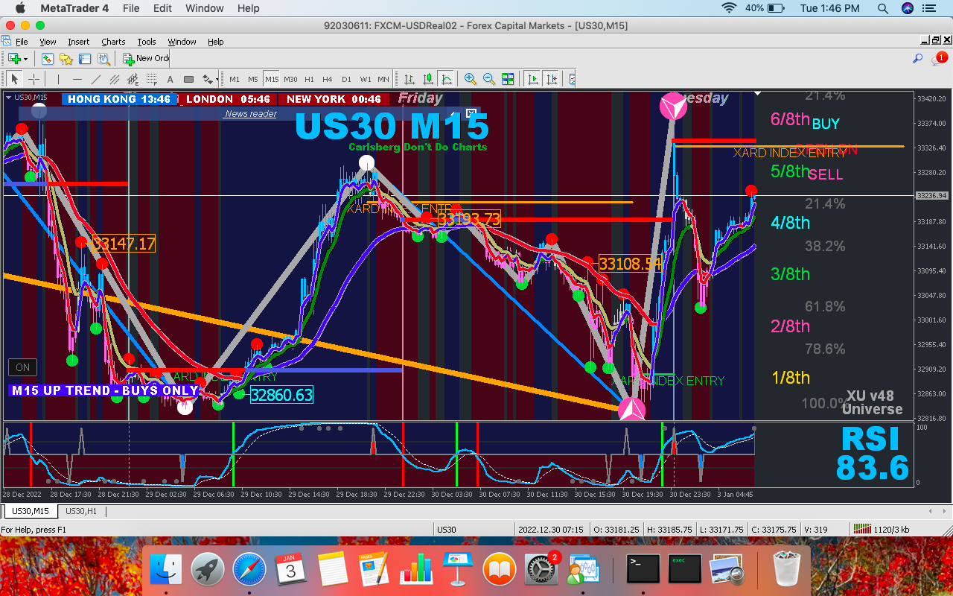Viewport: 953px width, 596px height.
Task: Switch timeframe to W1
Action: coord(365,79)
